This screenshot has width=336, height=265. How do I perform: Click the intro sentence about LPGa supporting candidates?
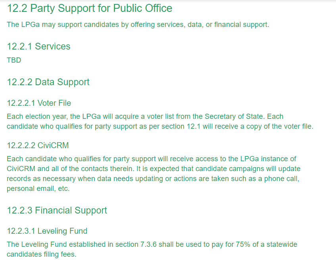[x=138, y=25]
